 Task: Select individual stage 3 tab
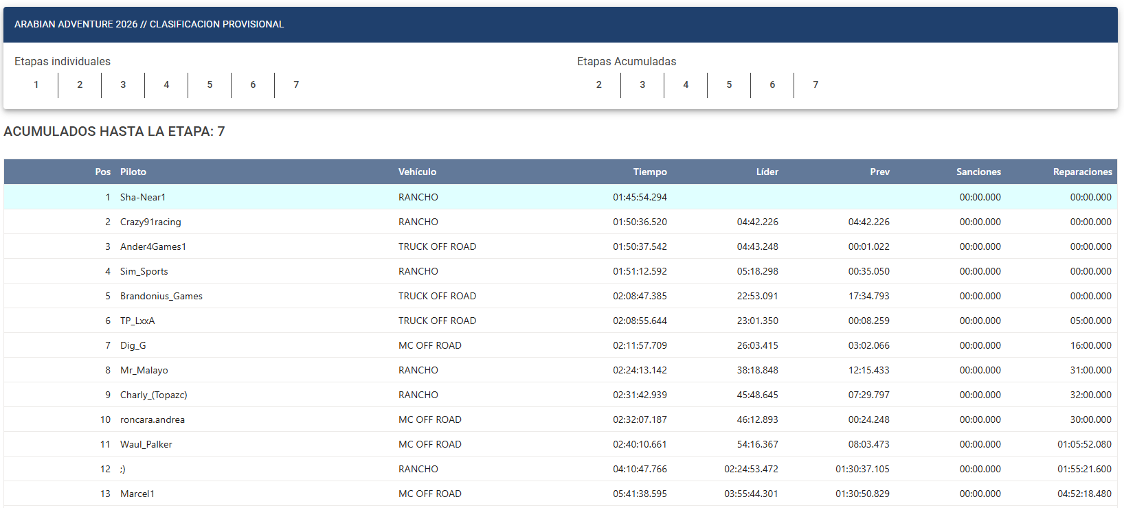123,85
